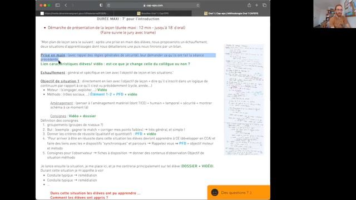
Task: Add a new tab with plus icon
Action: click(x=257, y=5)
